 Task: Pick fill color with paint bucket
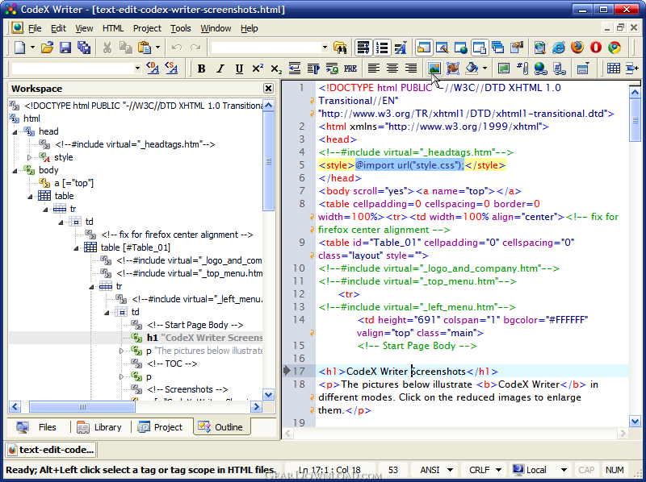(472, 69)
